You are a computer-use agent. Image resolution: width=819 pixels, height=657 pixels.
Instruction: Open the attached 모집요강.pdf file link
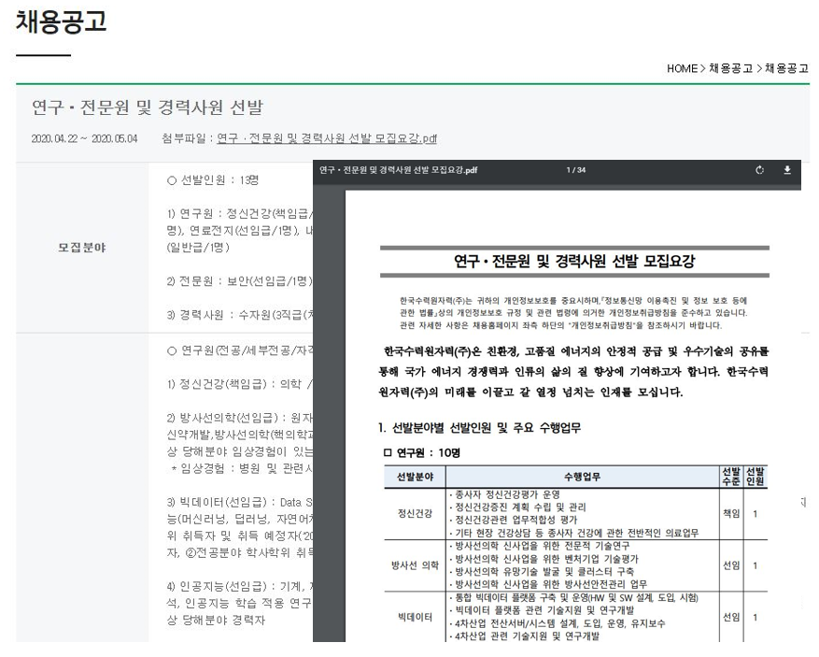click(x=327, y=138)
